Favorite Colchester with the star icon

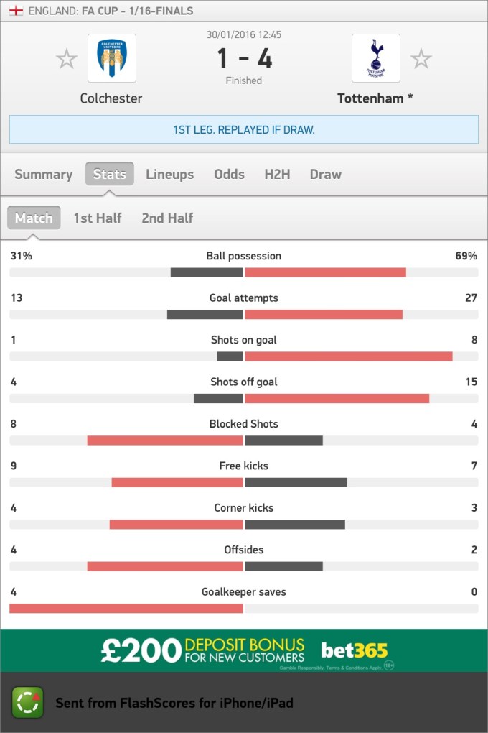(x=67, y=59)
